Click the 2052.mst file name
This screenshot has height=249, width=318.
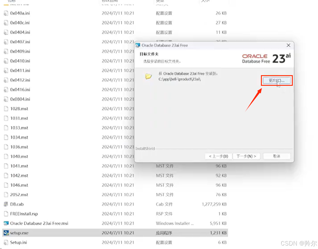coord(19,195)
